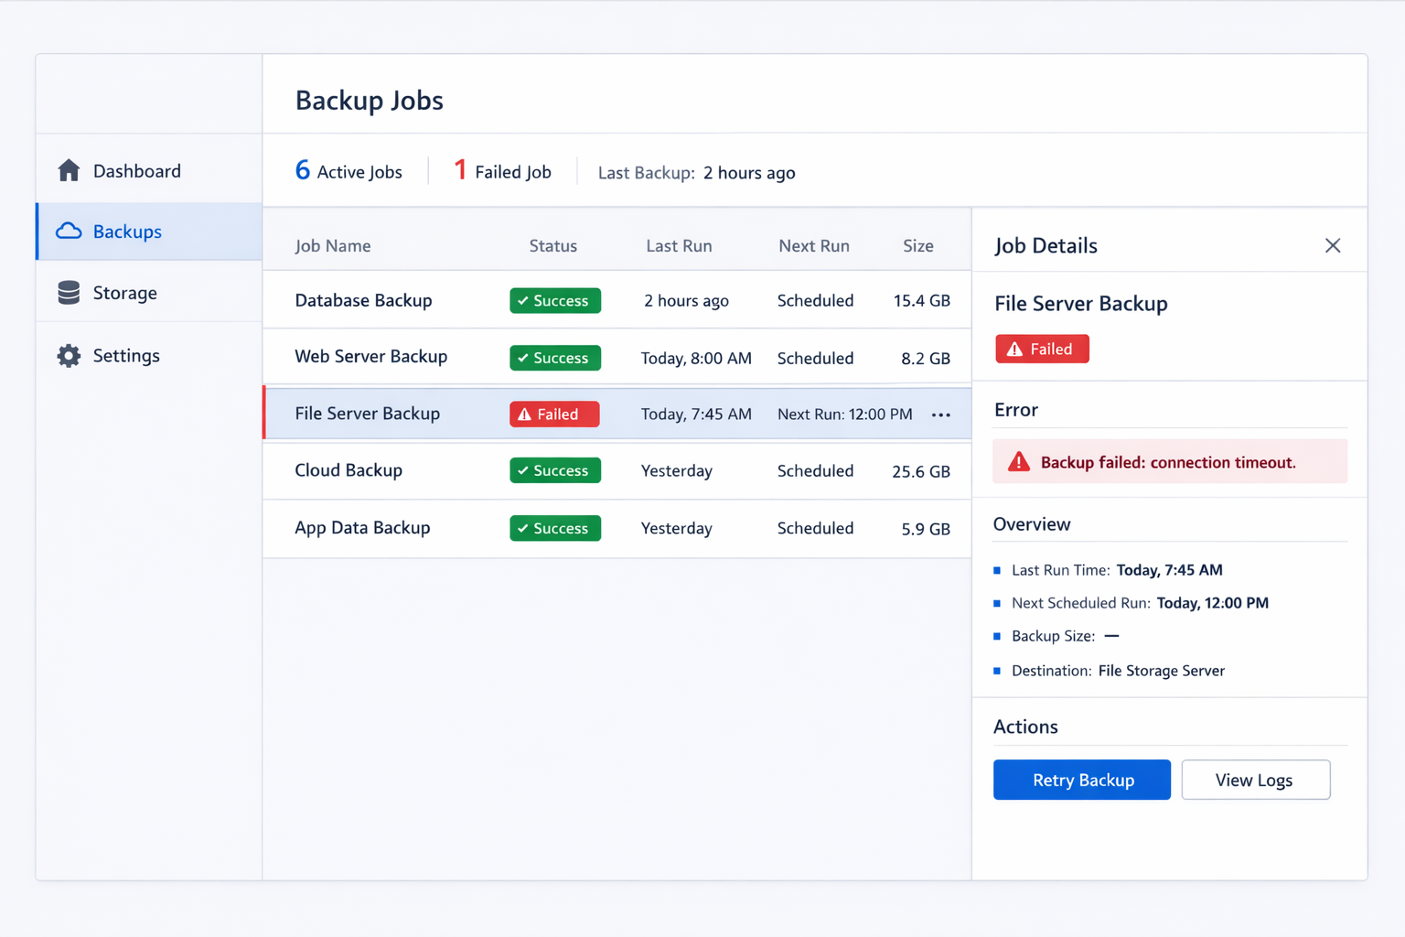1405x937 pixels.
Task: Click the 6 Active Jobs summary
Action: coord(349,172)
